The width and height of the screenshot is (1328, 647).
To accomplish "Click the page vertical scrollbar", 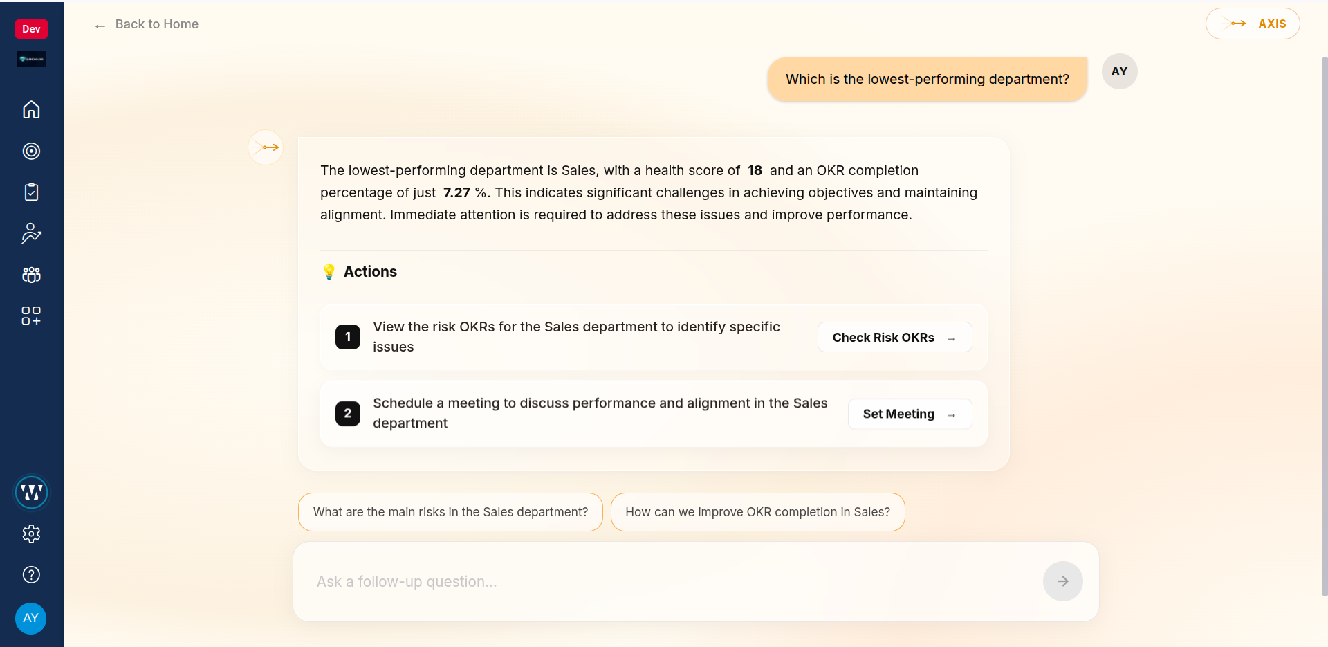I will (x=1324, y=325).
